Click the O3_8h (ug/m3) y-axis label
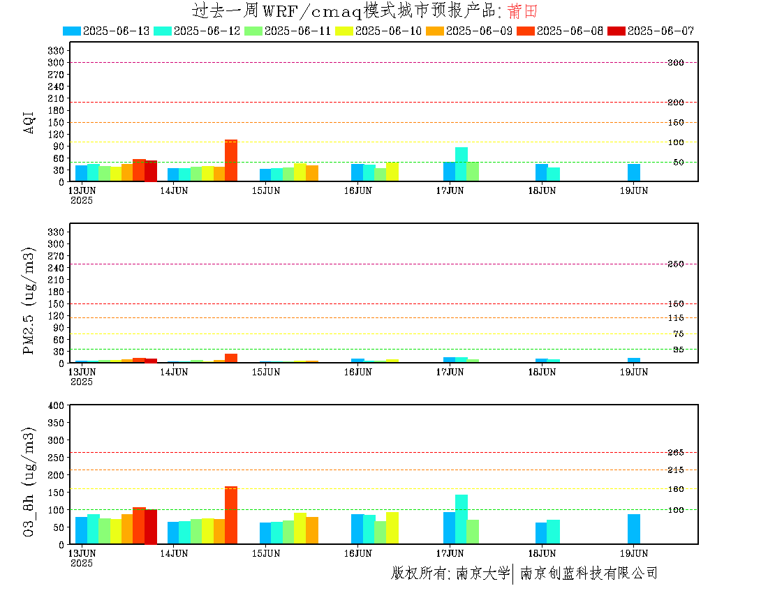The height and width of the screenshot is (593, 768). (29, 482)
